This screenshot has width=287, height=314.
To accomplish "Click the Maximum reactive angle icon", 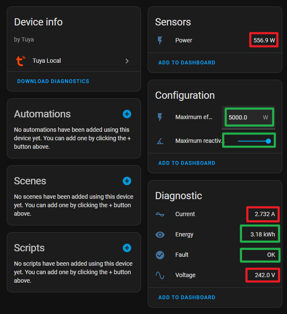I will tap(160, 141).
